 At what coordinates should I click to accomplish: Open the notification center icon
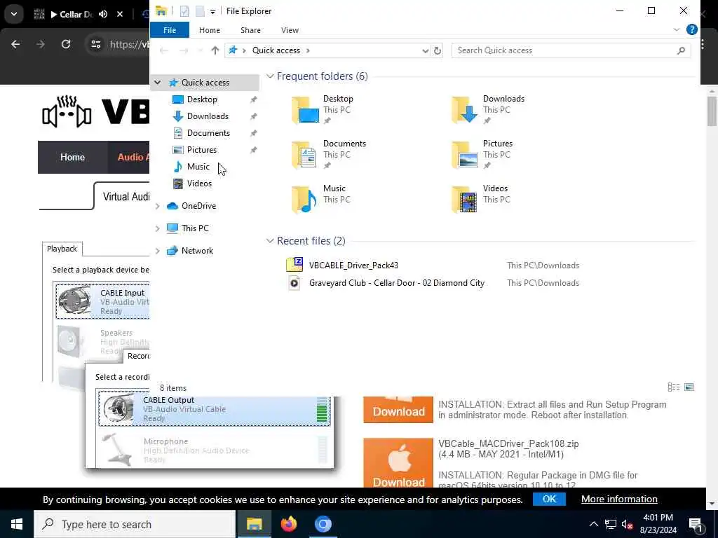(x=695, y=525)
